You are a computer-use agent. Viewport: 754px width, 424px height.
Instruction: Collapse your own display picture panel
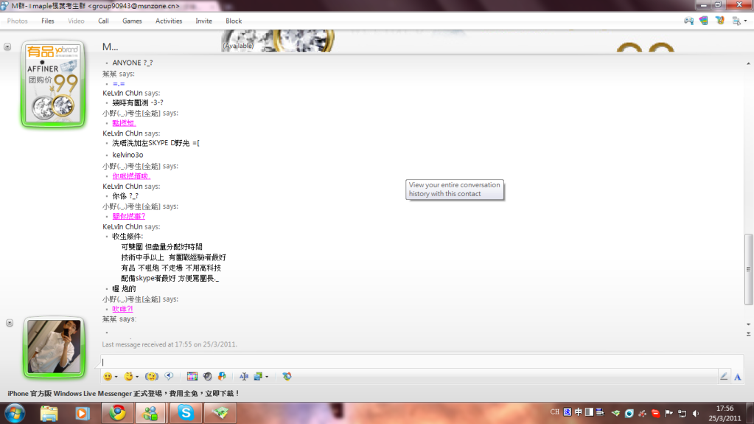(x=8, y=323)
